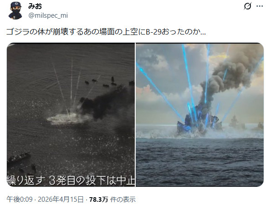Open the left black-and-white aerial image

point(71,114)
